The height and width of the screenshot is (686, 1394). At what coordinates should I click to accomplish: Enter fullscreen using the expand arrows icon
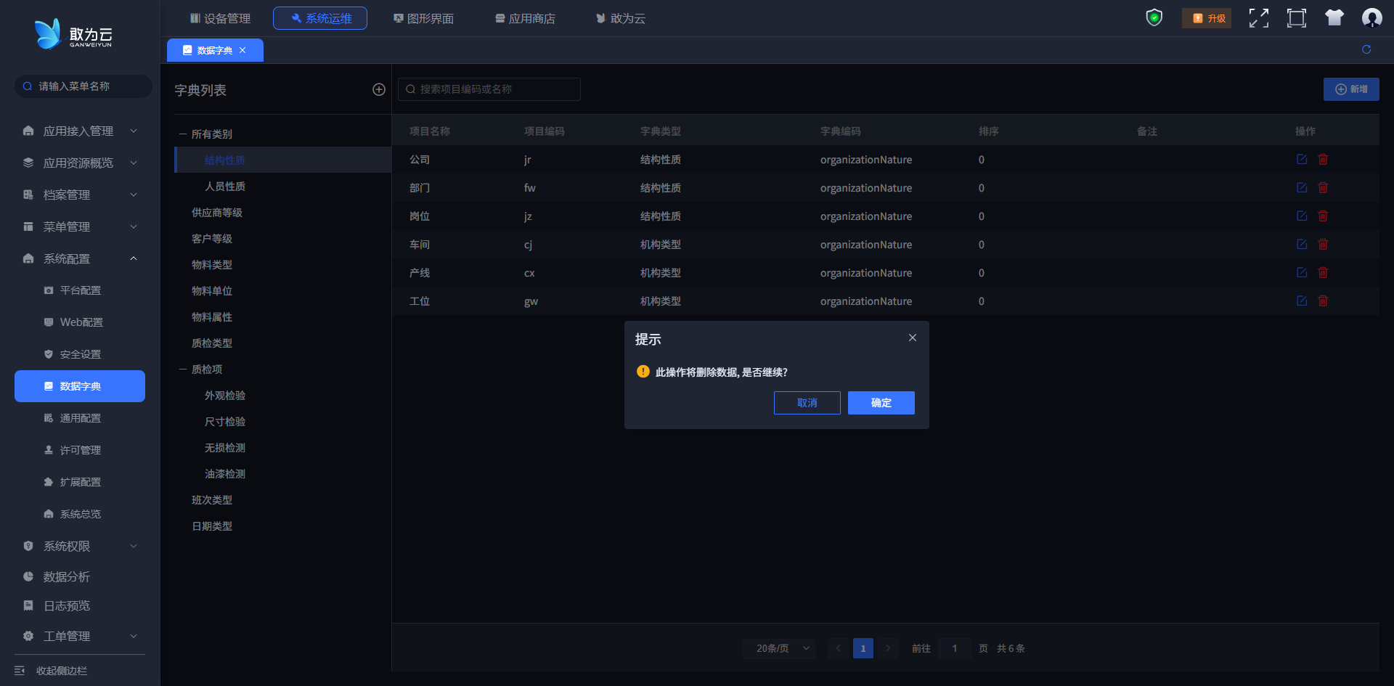(x=1258, y=18)
